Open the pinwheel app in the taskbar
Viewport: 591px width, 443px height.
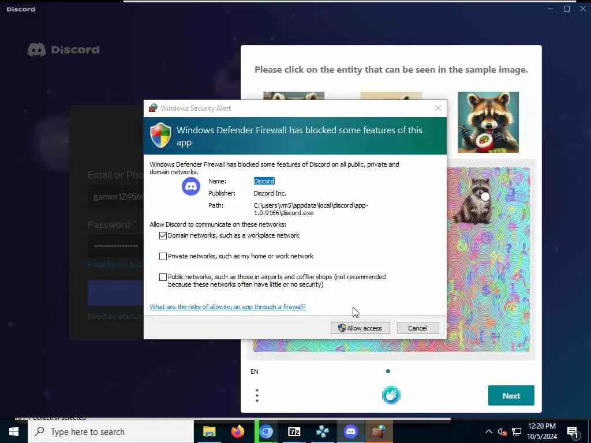(322, 431)
